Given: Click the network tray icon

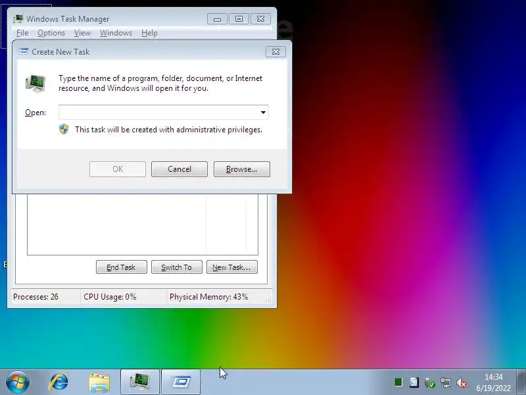Looking at the screenshot, I should point(446,382).
